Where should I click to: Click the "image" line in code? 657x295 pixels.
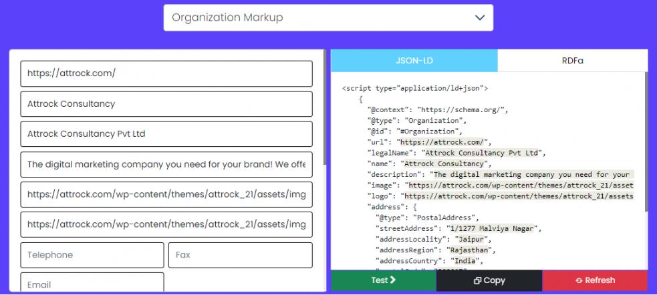(501, 186)
